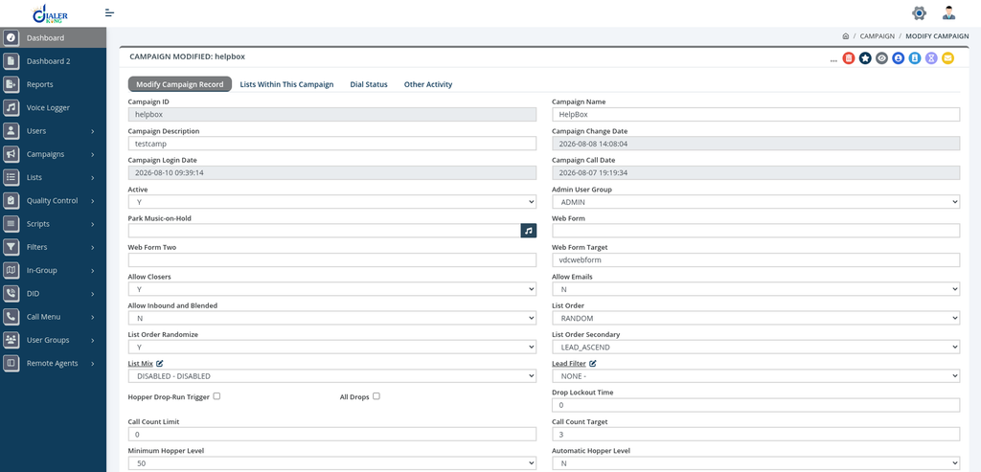Open the List Order dropdown set to RANDOM

(x=756, y=318)
